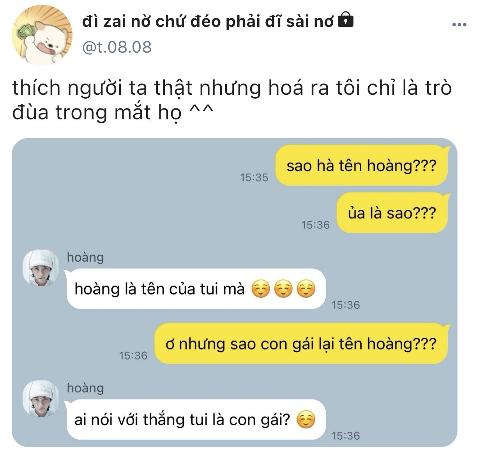Select the 'sao hà tên hoàng???' yellow bubble

361,165
